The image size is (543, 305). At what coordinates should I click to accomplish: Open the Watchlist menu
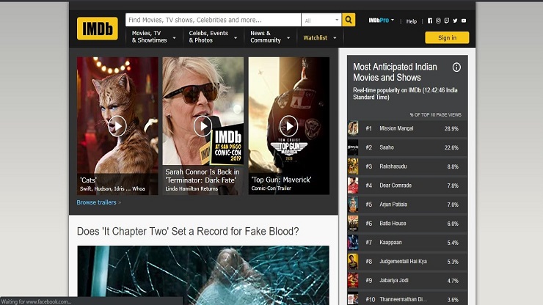(315, 37)
